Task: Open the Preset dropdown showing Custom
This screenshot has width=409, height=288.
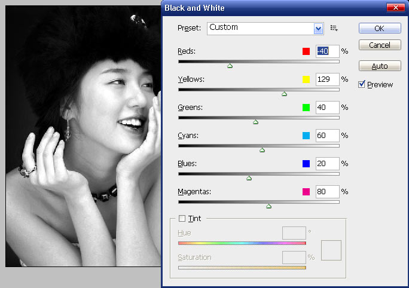Action: 265,29
